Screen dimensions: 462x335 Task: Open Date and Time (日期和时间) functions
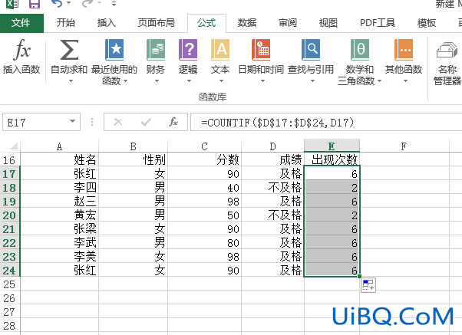[x=261, y=50]
